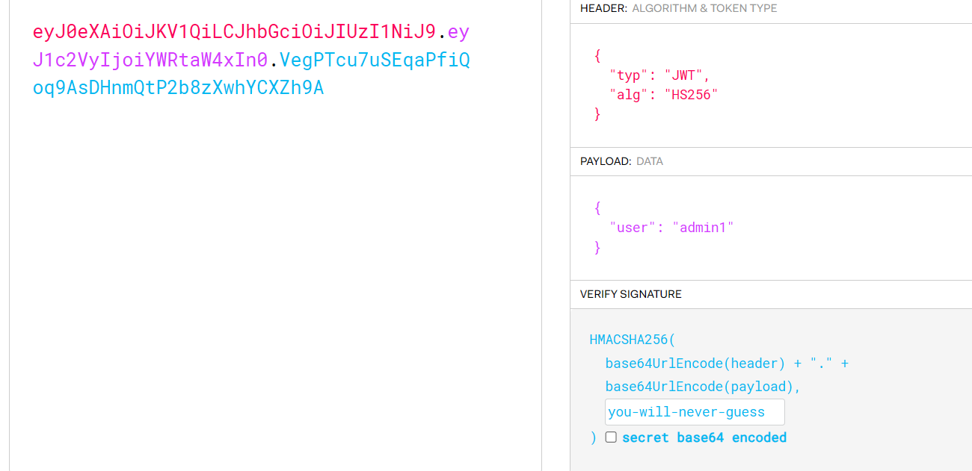Viewport: 972px width, 471px height.
Task: Click the opening brace of header JSON
Action: (x=597, y=56)
